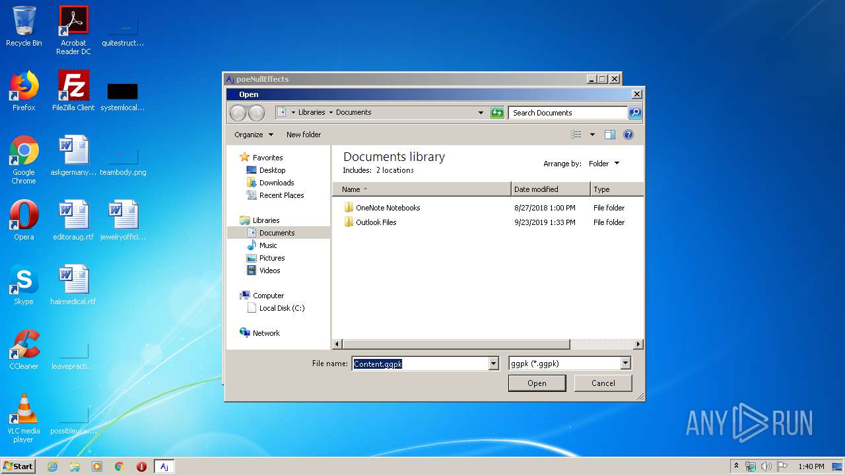This screenshot has height=475, width=845.
Task: Open Google Chrome desktop shortcut
Action: pyautogui.click(x=24, y=160)
